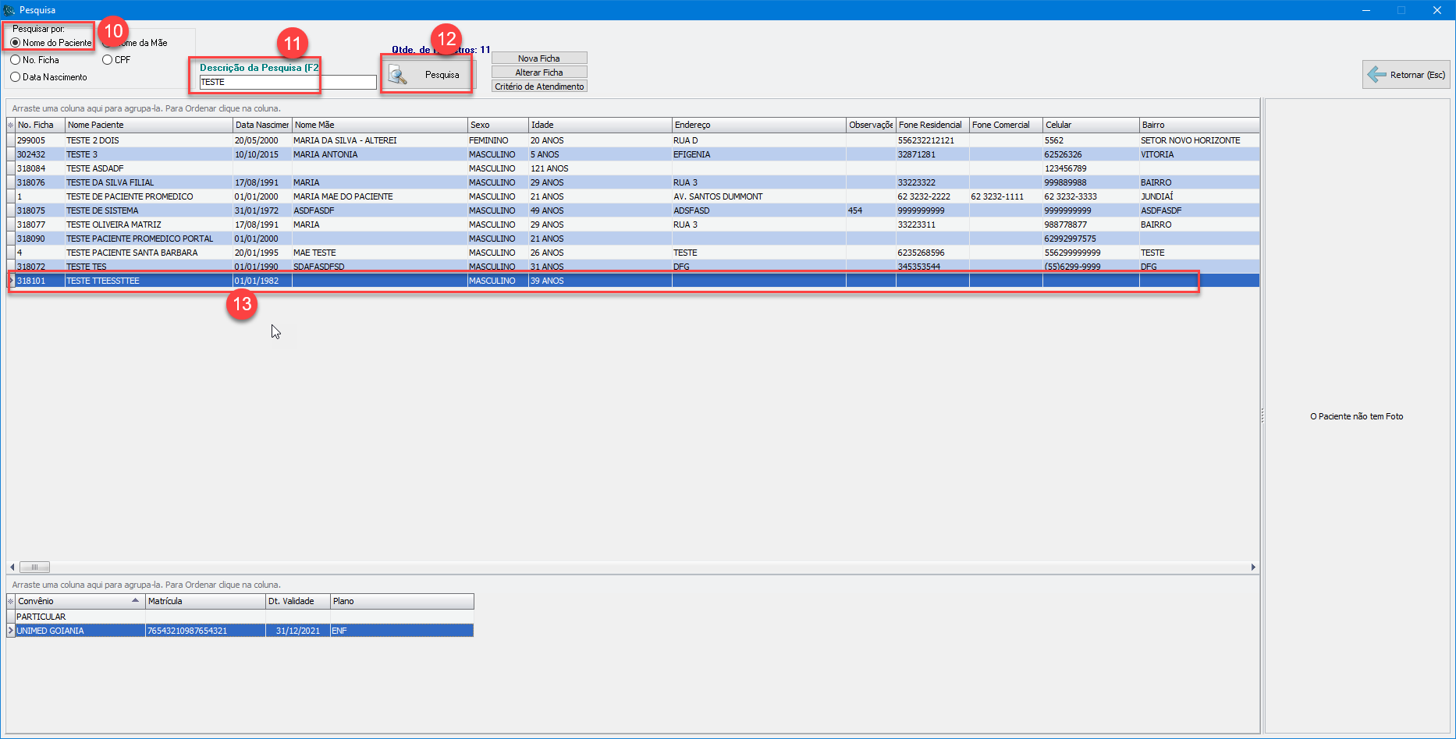Sort by the Dt. Validade column header

pyautogui.click(x=297, y=601)
